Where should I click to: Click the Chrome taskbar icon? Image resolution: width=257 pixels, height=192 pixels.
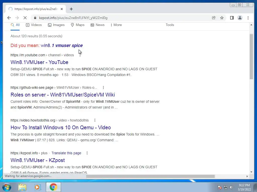[x=53, y=187]
